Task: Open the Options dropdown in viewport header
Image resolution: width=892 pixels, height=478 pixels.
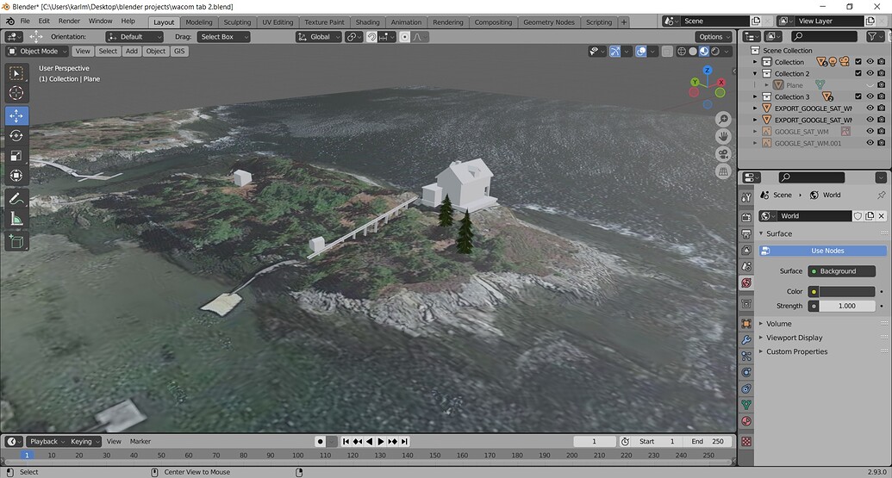Action: (x=714, y=37)
